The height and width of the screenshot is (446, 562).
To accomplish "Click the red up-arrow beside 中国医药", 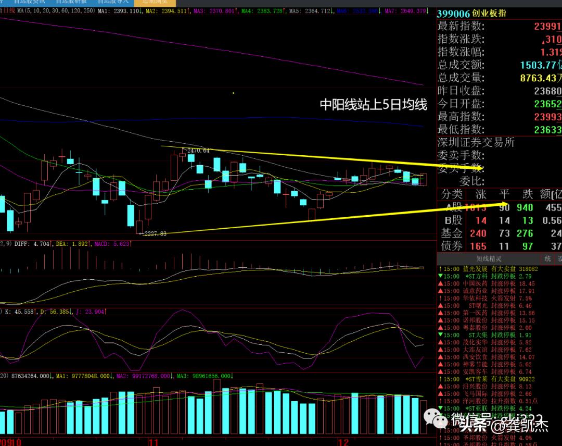I will pyautogui.click(x=440, y=284).
